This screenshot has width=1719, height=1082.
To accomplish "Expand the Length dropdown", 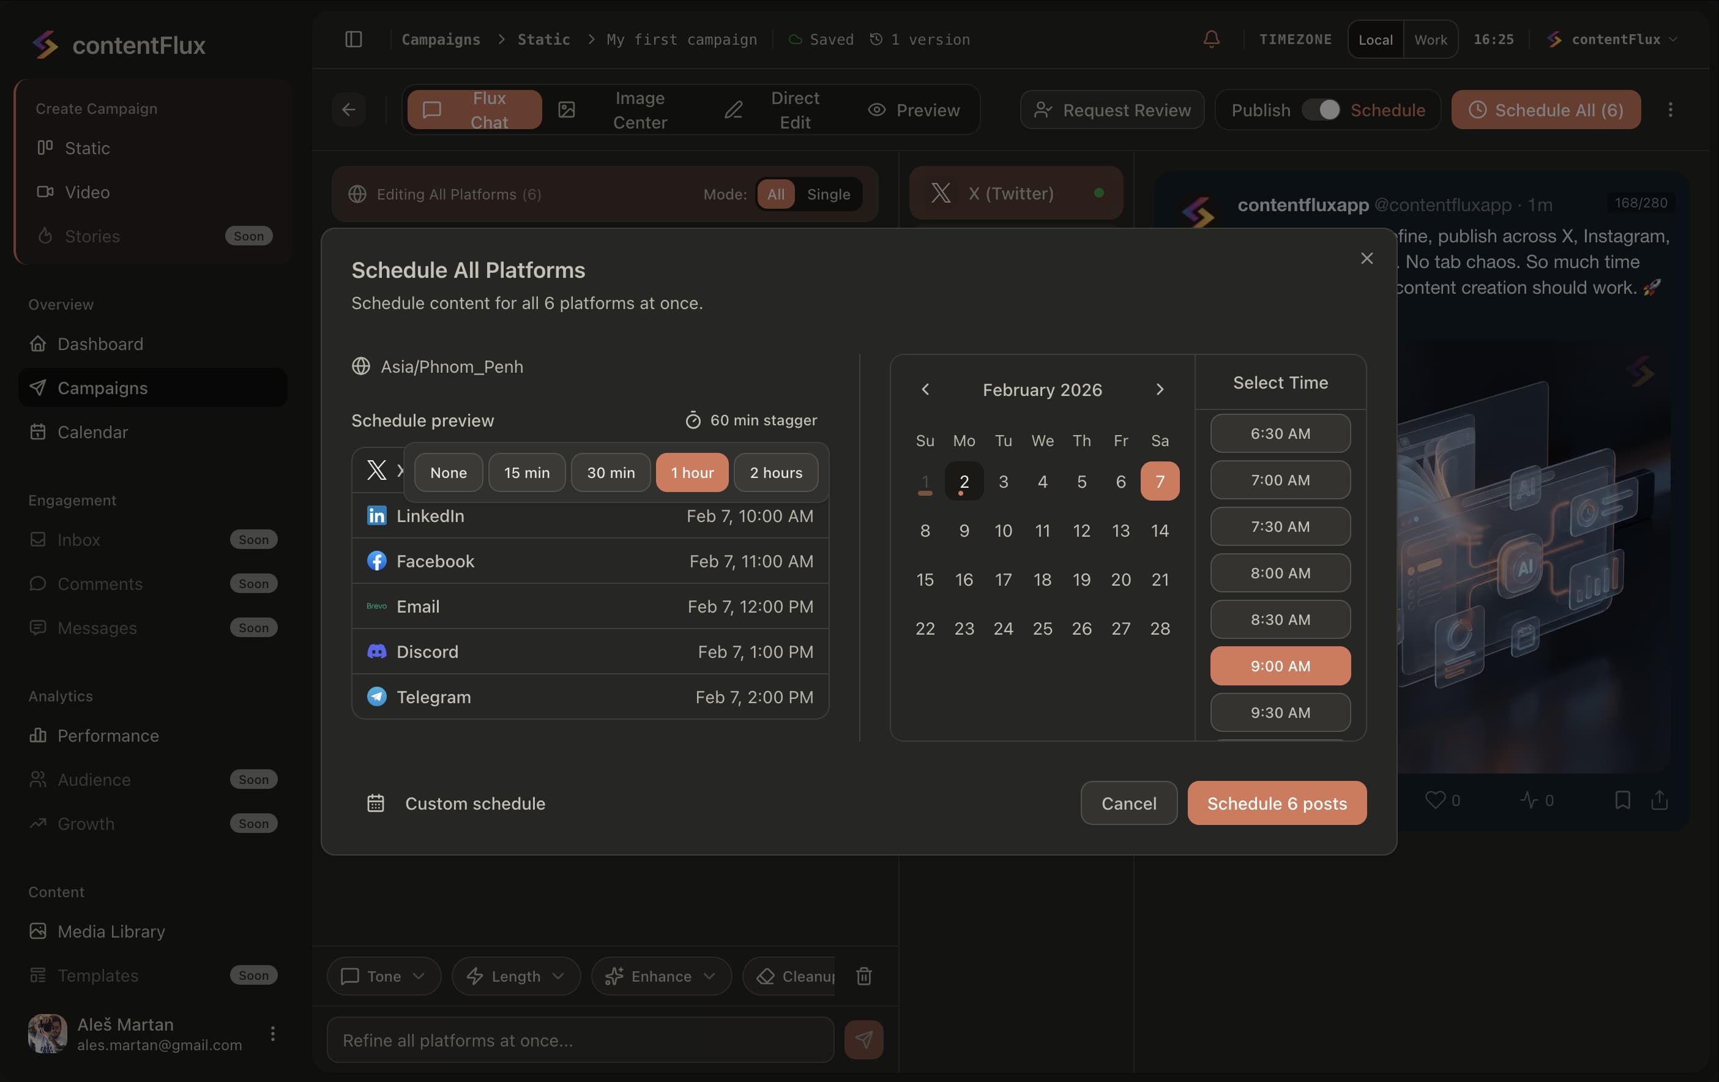I will [x=516, y=976].
